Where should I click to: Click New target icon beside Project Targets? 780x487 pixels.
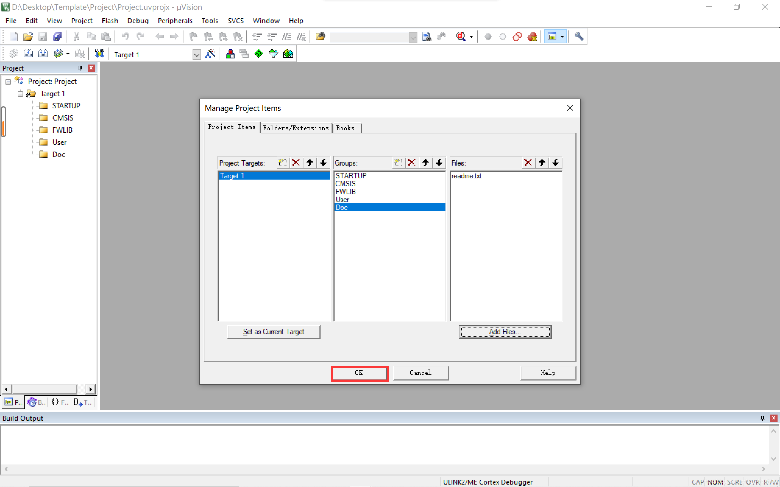tap(282, 163)
